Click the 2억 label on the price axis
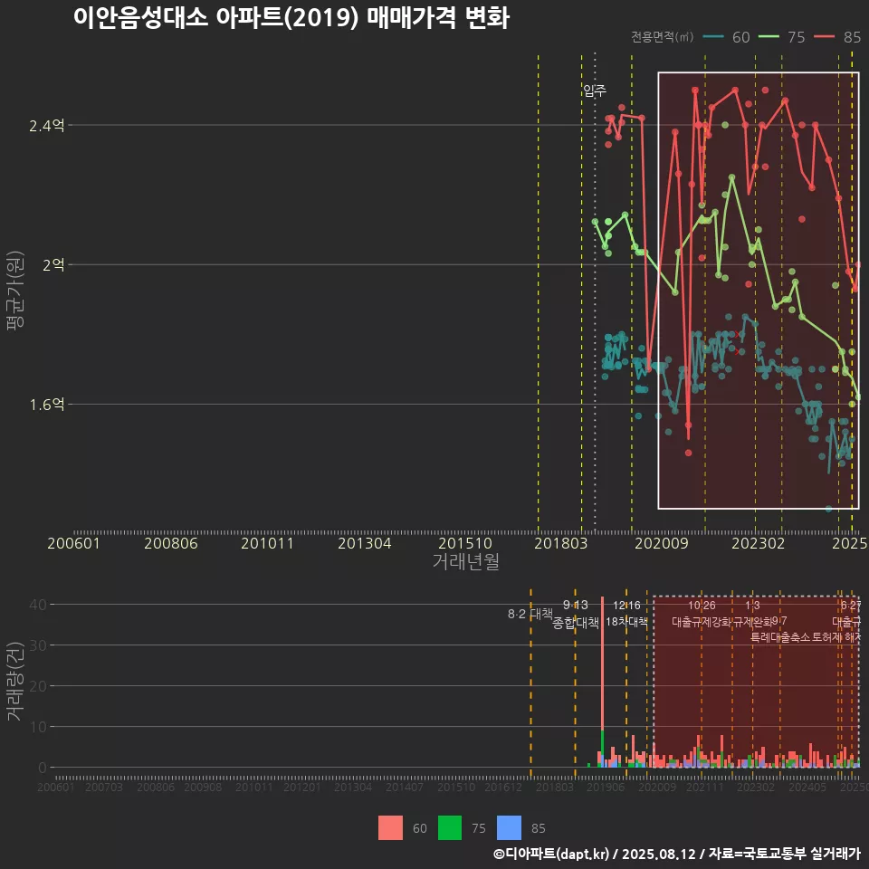869x869 pixels. click(x=53, y=265)
